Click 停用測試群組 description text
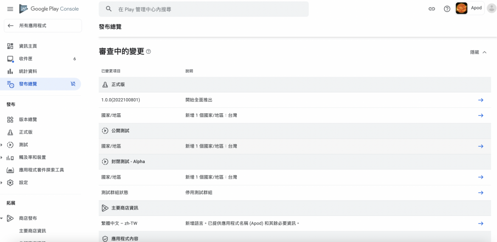497x242 pixels. pos(199,193)
